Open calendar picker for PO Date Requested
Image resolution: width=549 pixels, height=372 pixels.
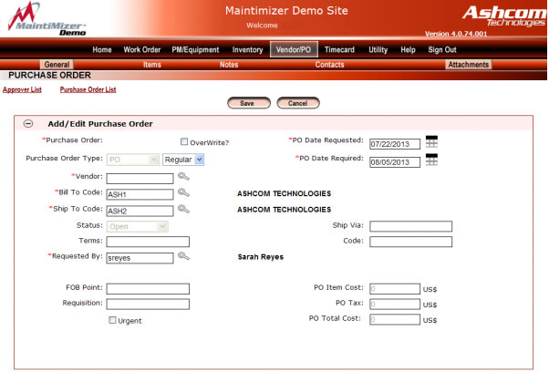431,141
